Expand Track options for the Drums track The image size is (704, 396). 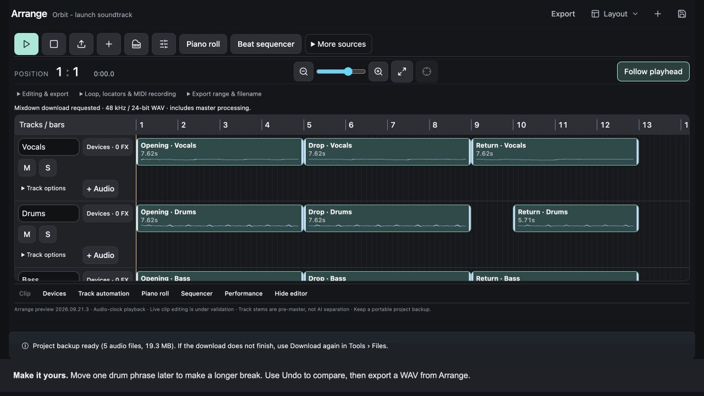[43, 255]
